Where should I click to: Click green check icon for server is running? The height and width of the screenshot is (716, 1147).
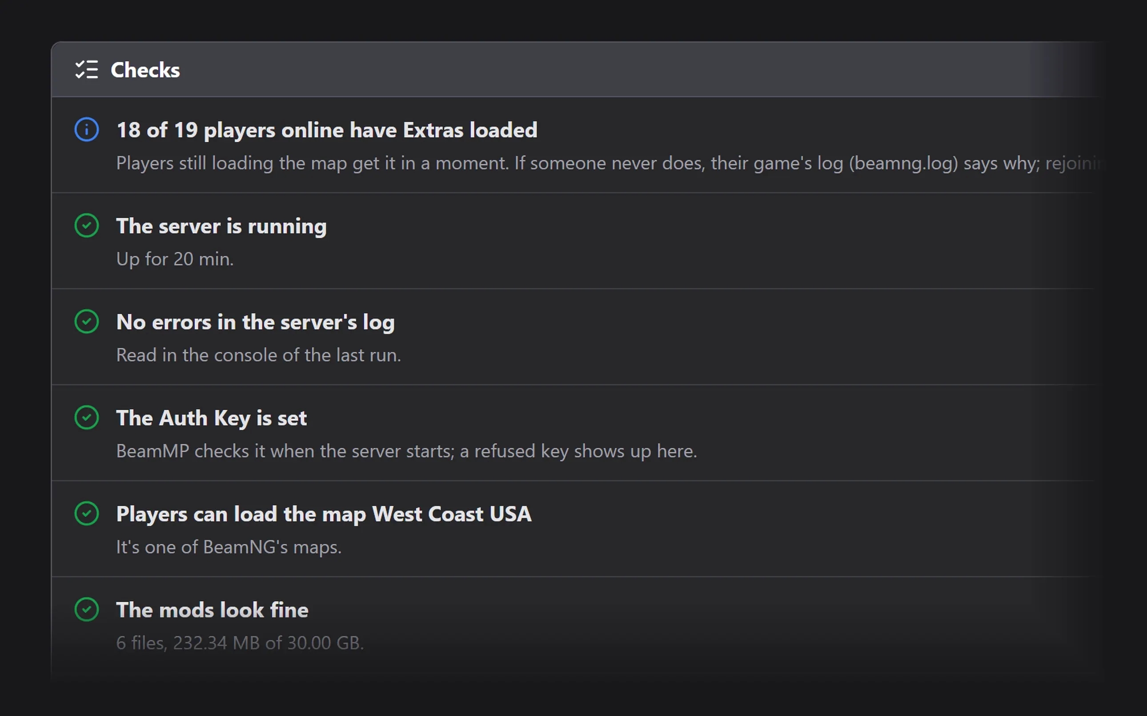click(x=87, y=225)
